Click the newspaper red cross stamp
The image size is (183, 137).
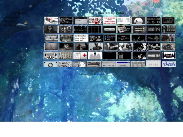tap(80, 55)
